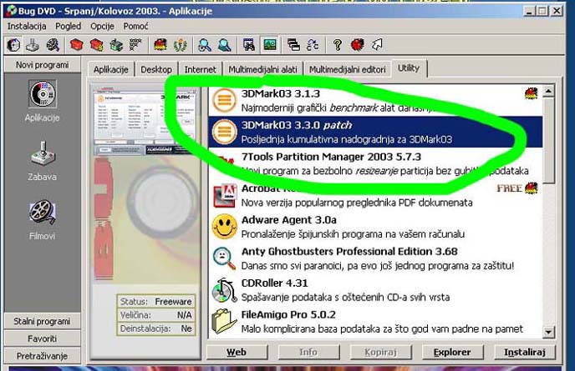Switch to the Multimedijalni editori tab
This screenshot has height=371, width=575.
tap(348, 69)
